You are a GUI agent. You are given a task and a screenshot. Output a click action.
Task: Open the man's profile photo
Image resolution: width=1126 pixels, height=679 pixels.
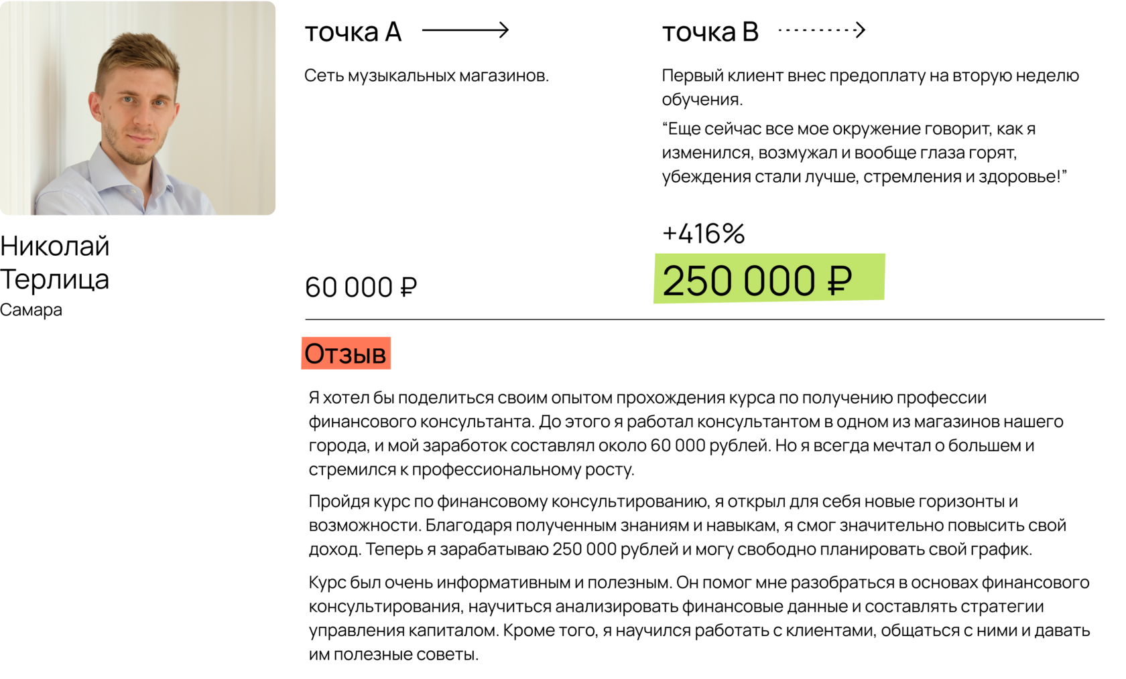[x=138, y=108]
